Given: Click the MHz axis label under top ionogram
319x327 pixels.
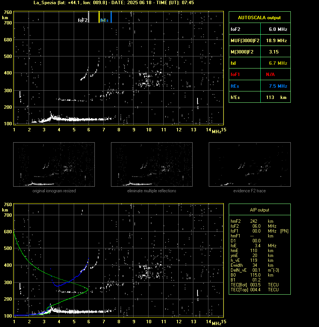Looking at the screenshot, I should click(216, 132).
